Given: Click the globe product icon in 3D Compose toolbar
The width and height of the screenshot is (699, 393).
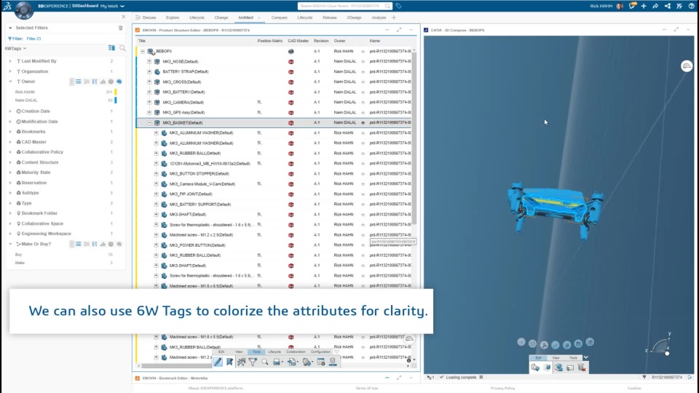Looking at the screenshot, I should click(558, 368).
